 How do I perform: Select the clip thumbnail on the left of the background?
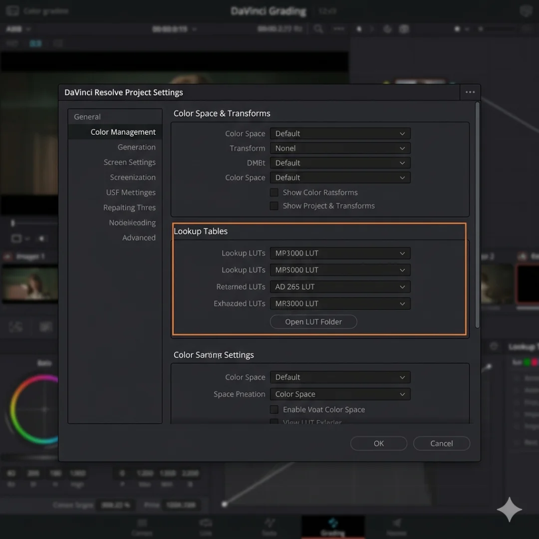30,283
